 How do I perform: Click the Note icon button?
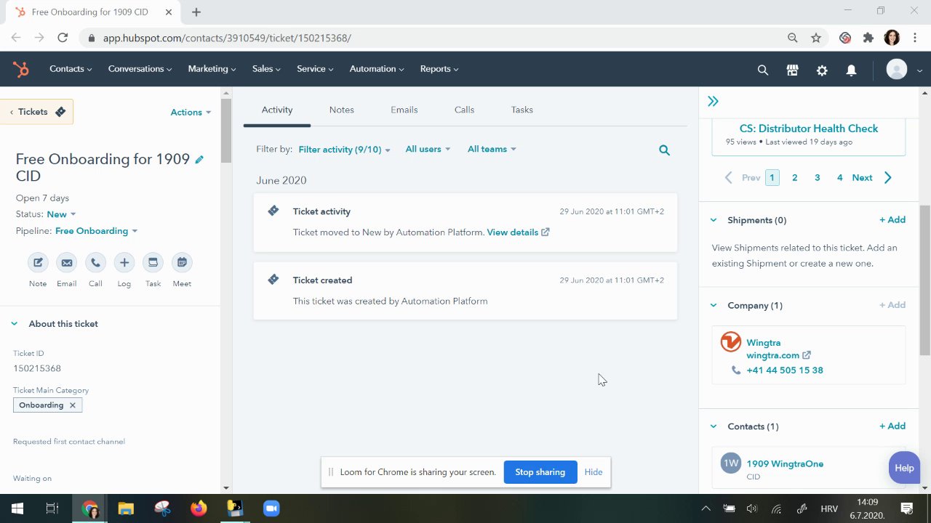(x=38, y=263)
